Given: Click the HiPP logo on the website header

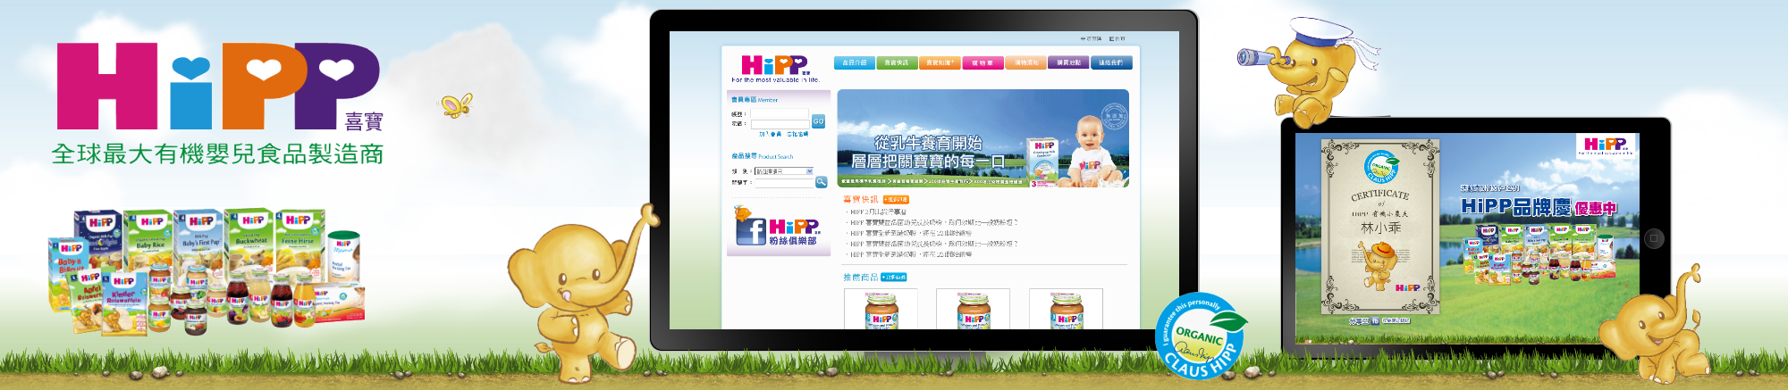Looking at the screenshot, I should tap(775, 67).
